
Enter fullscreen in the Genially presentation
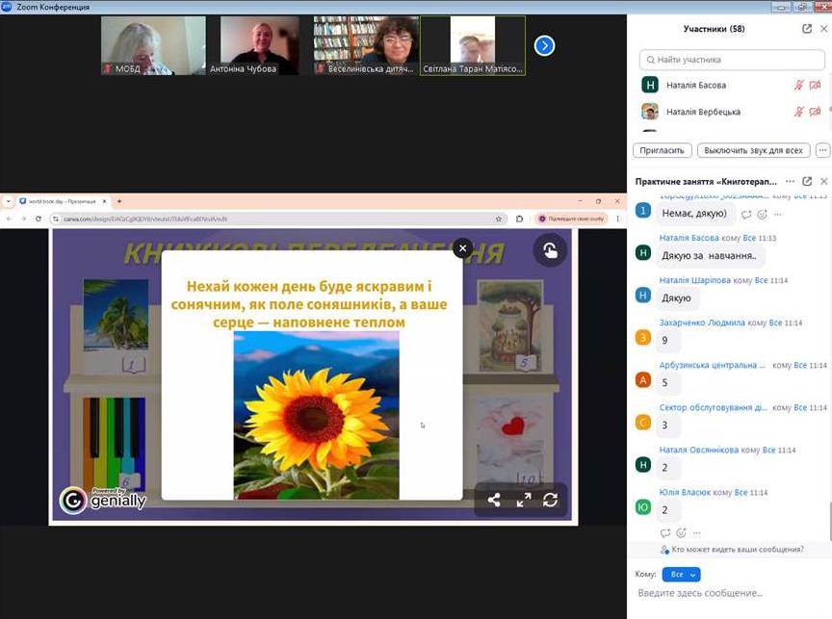click(523, 500)
